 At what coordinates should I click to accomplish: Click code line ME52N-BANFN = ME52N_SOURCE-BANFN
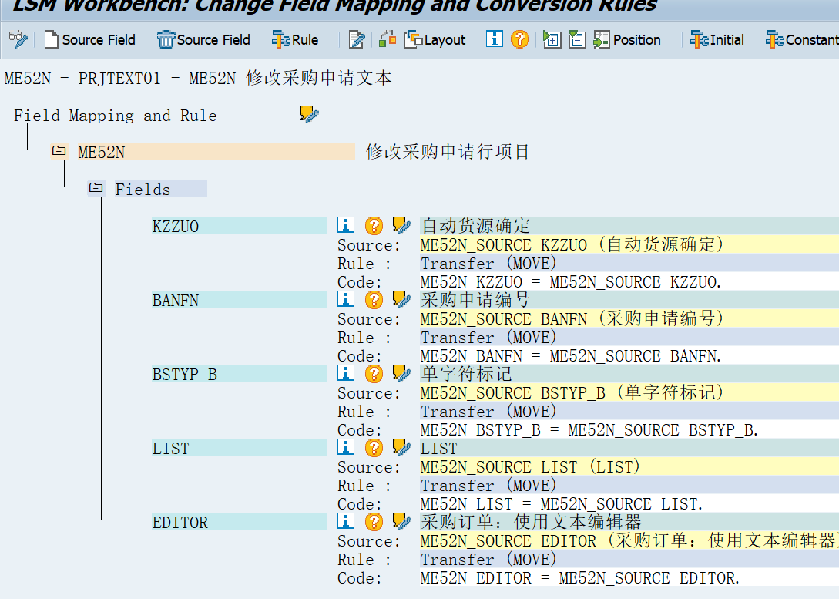tap(629, 355)
